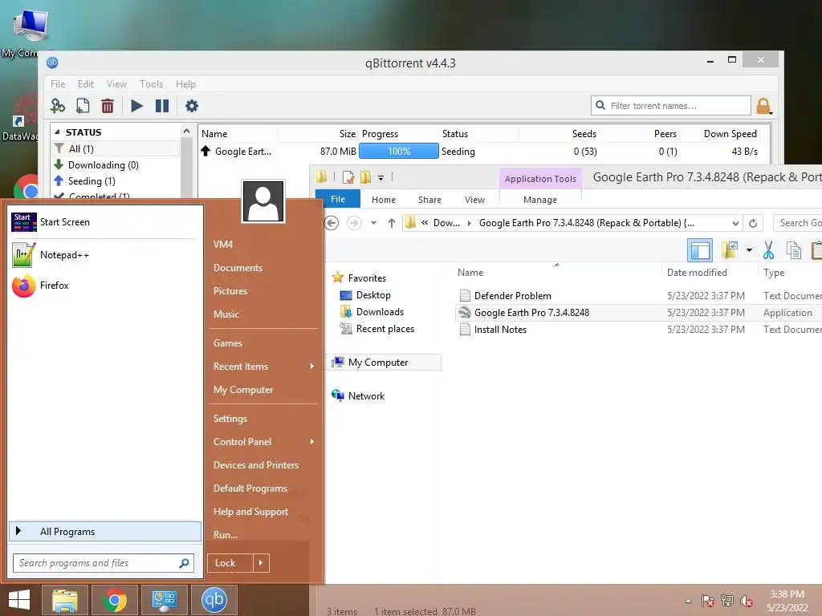Click the Up one level arrow
The image size is (822, 616).
tap(392, 223)
